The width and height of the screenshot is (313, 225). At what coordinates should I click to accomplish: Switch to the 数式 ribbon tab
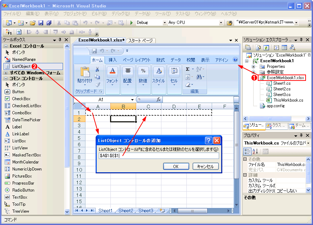tap(160, 60)
